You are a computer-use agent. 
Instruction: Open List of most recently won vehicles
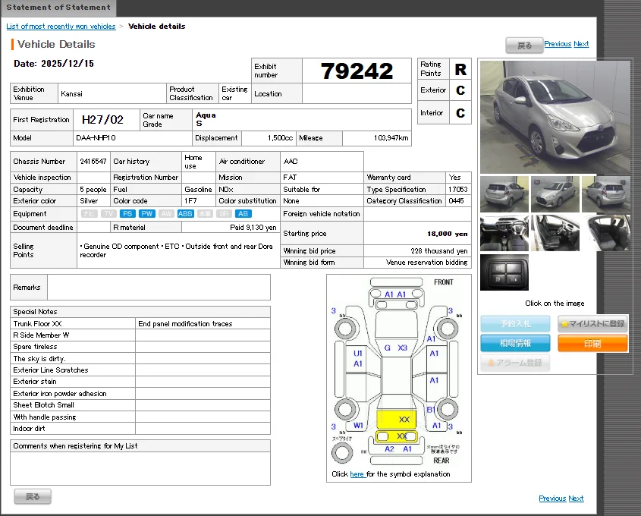(x=60, y=26)
